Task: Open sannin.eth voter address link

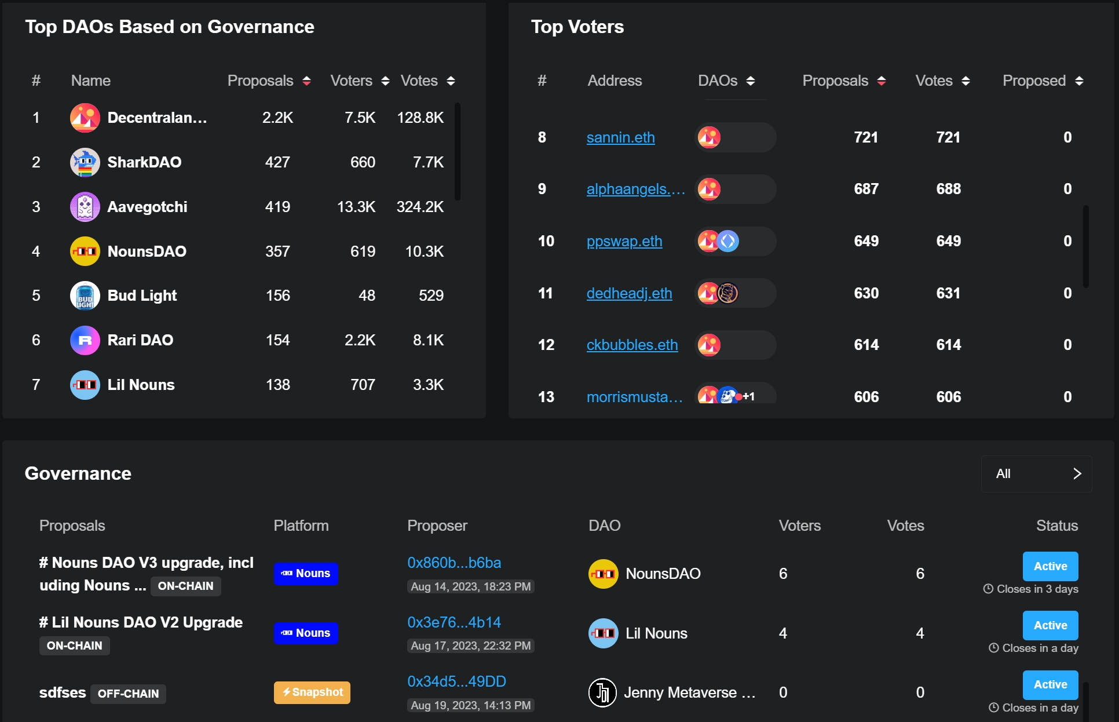Action: tap(620, 137)
